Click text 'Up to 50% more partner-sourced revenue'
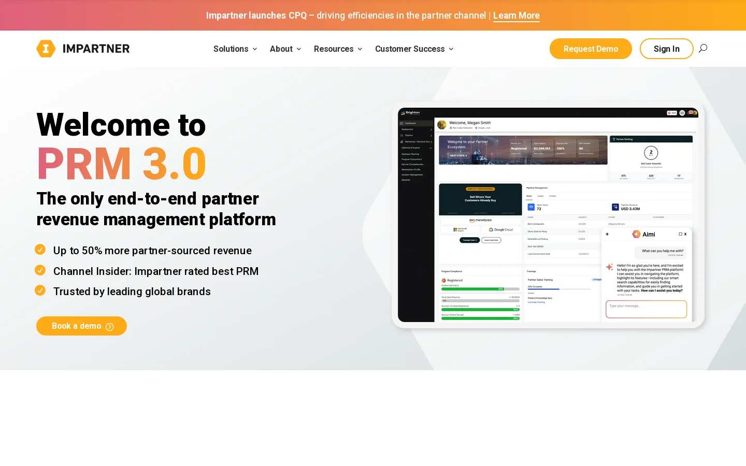The height and width of the screenshot is (466, 746). pyautogui.click(x=152, y=251)
